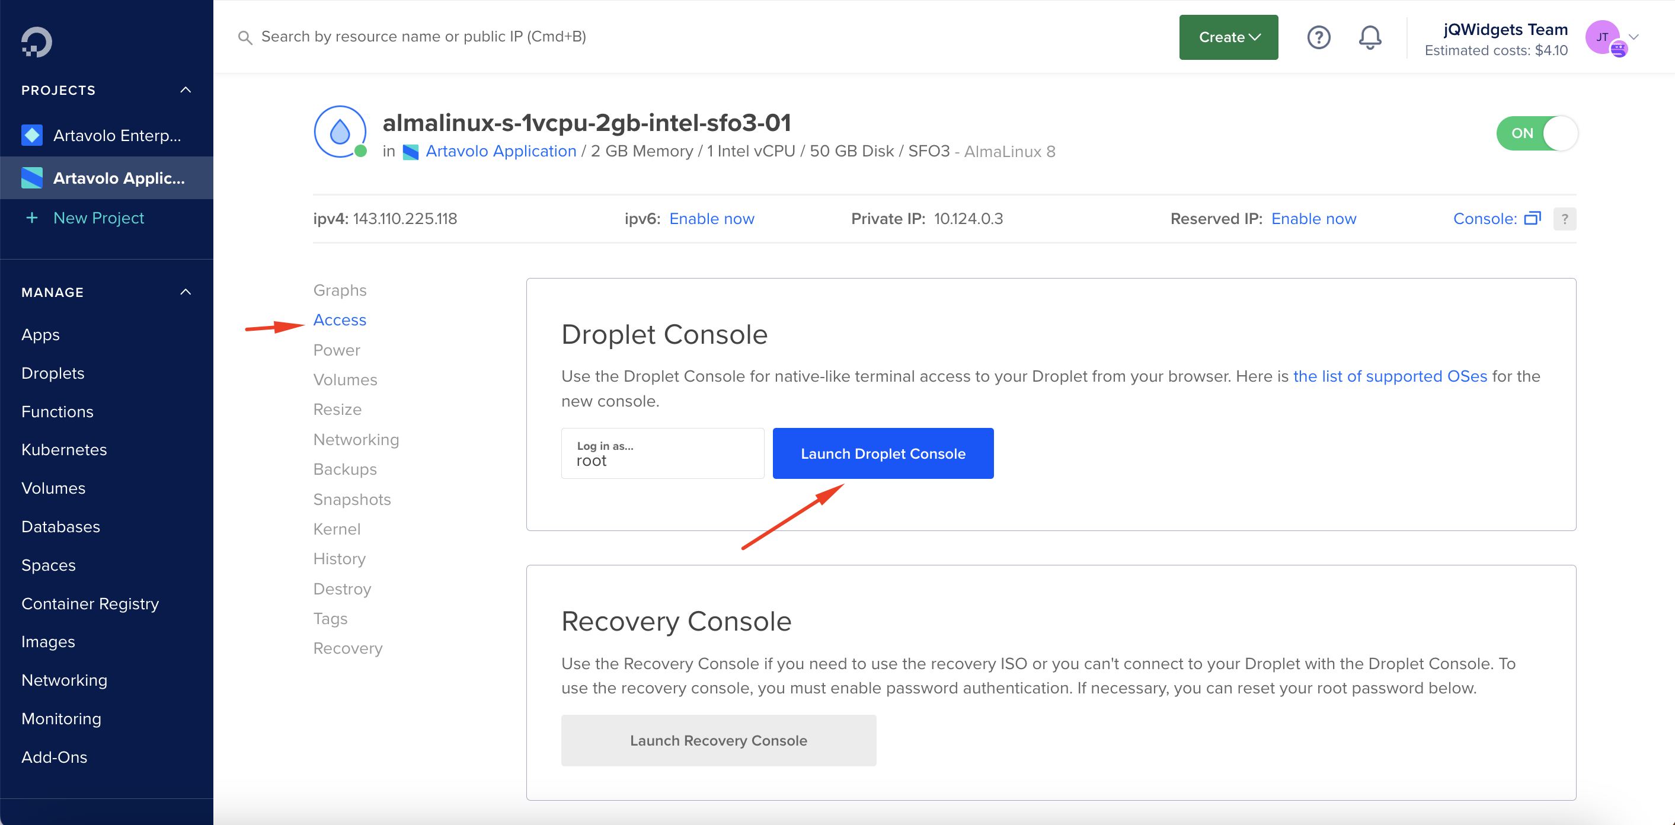Click the plus icon beside New Project
This screenshot has height=825, width=1675.
pos(31,218)
